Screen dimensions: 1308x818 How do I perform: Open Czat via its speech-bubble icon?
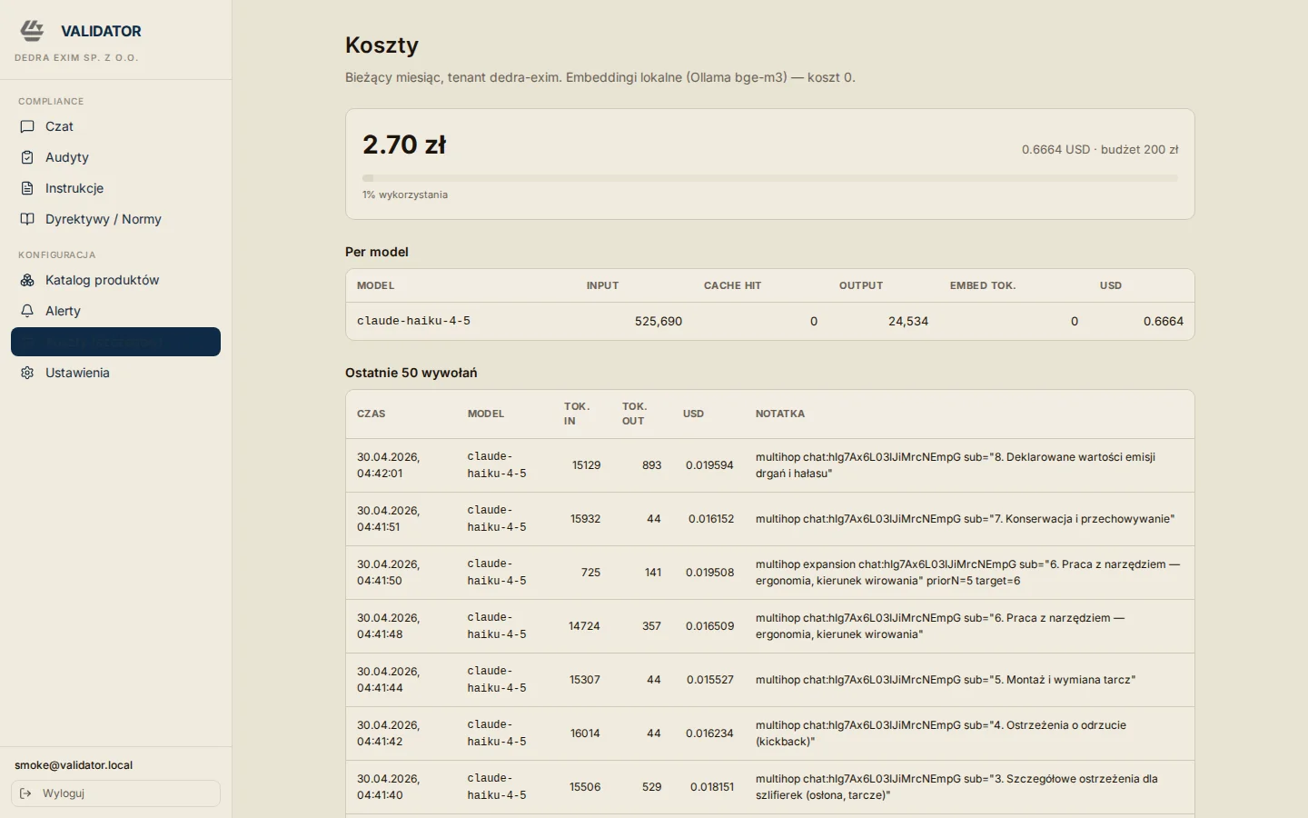(27, 126)
